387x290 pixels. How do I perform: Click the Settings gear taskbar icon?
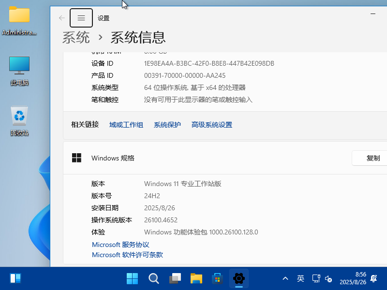(x=238, y=278)
